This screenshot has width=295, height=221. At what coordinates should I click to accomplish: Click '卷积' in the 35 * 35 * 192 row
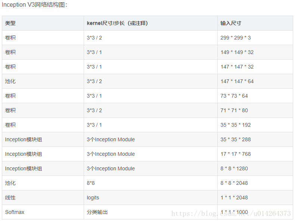pyautogui.click(x=10, y=125)
